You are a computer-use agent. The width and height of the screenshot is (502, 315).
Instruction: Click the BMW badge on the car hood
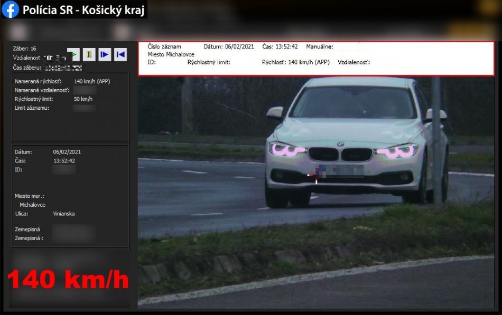(x=340, y=144)
